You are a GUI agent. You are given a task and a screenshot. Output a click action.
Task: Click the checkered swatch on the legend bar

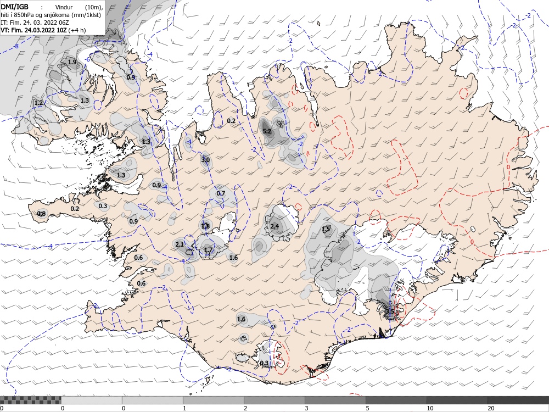(30, 400)
